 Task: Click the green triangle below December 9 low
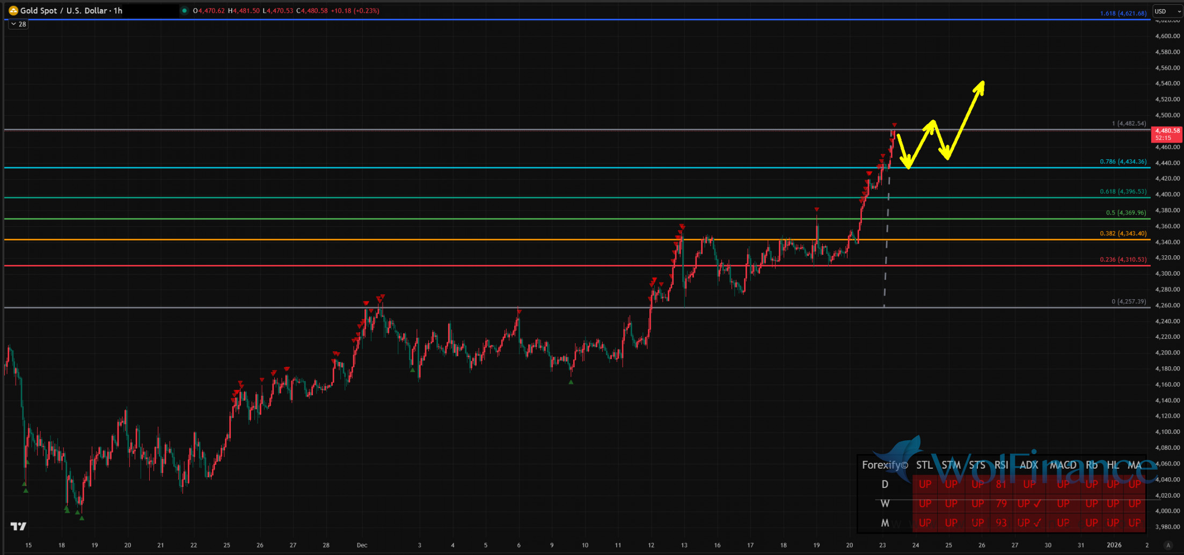pyautogui.click(x=571, y=382)
